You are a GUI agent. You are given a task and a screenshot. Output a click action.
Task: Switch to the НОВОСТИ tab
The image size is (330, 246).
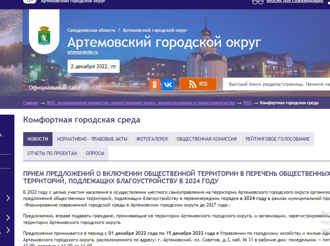[x=37, y=139]
